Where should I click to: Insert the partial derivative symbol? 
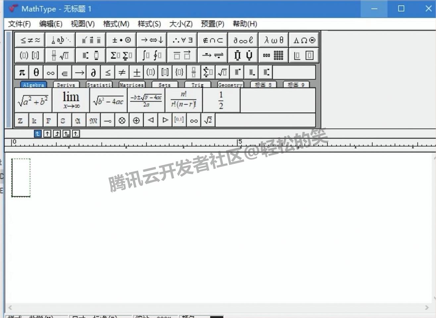click(93, 72)
